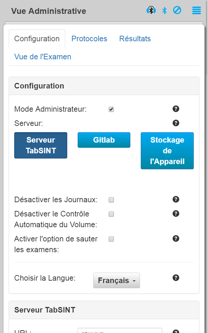
Task: Click the plain Bluetooth status icon
Action: [164, 10]
